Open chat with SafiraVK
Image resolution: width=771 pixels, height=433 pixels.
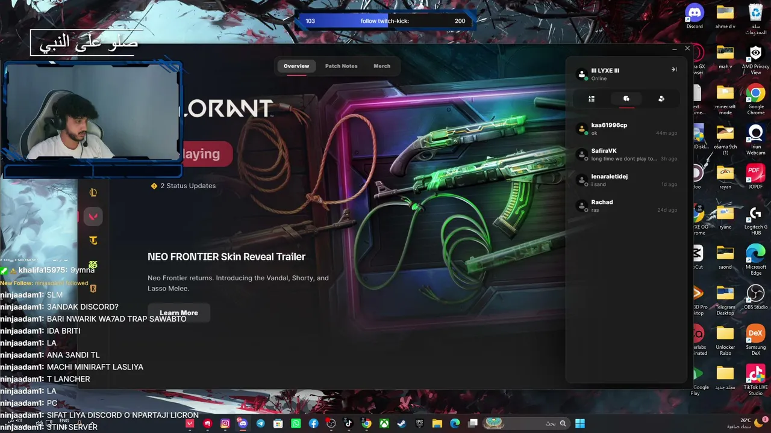(x=626, y=155)
